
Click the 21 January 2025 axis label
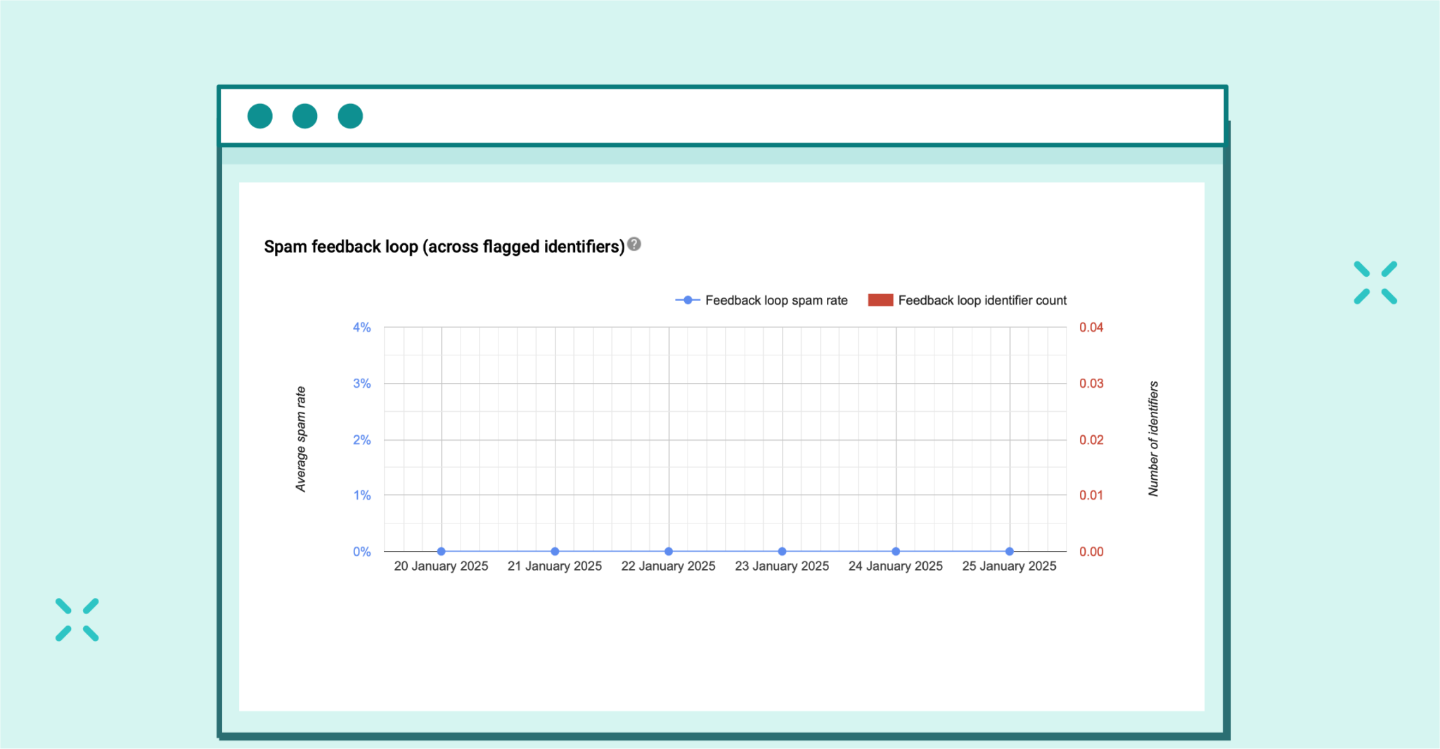click(x=554, y=566)
